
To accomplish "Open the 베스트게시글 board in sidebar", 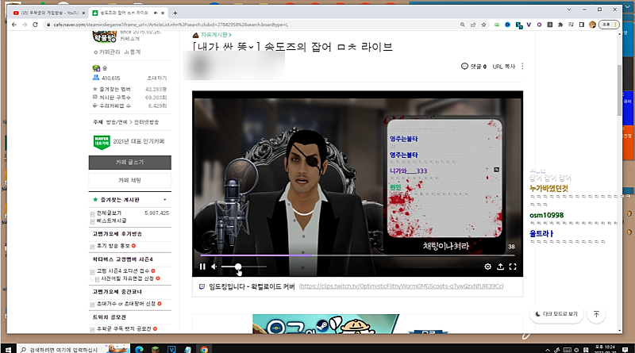I will pyautogui.click(x=111, y=221).
